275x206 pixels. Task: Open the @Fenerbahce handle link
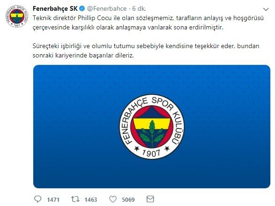[107, 8]
